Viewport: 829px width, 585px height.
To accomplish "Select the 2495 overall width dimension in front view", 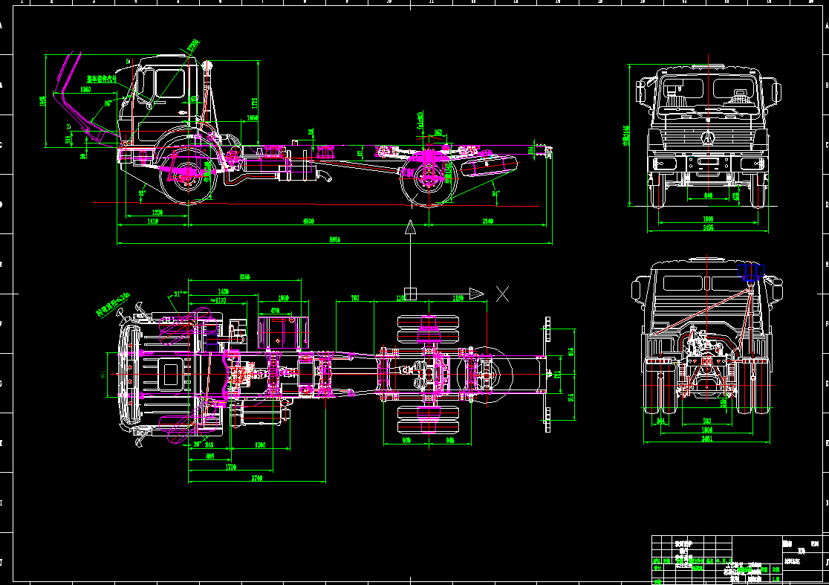I will point(708,228).
